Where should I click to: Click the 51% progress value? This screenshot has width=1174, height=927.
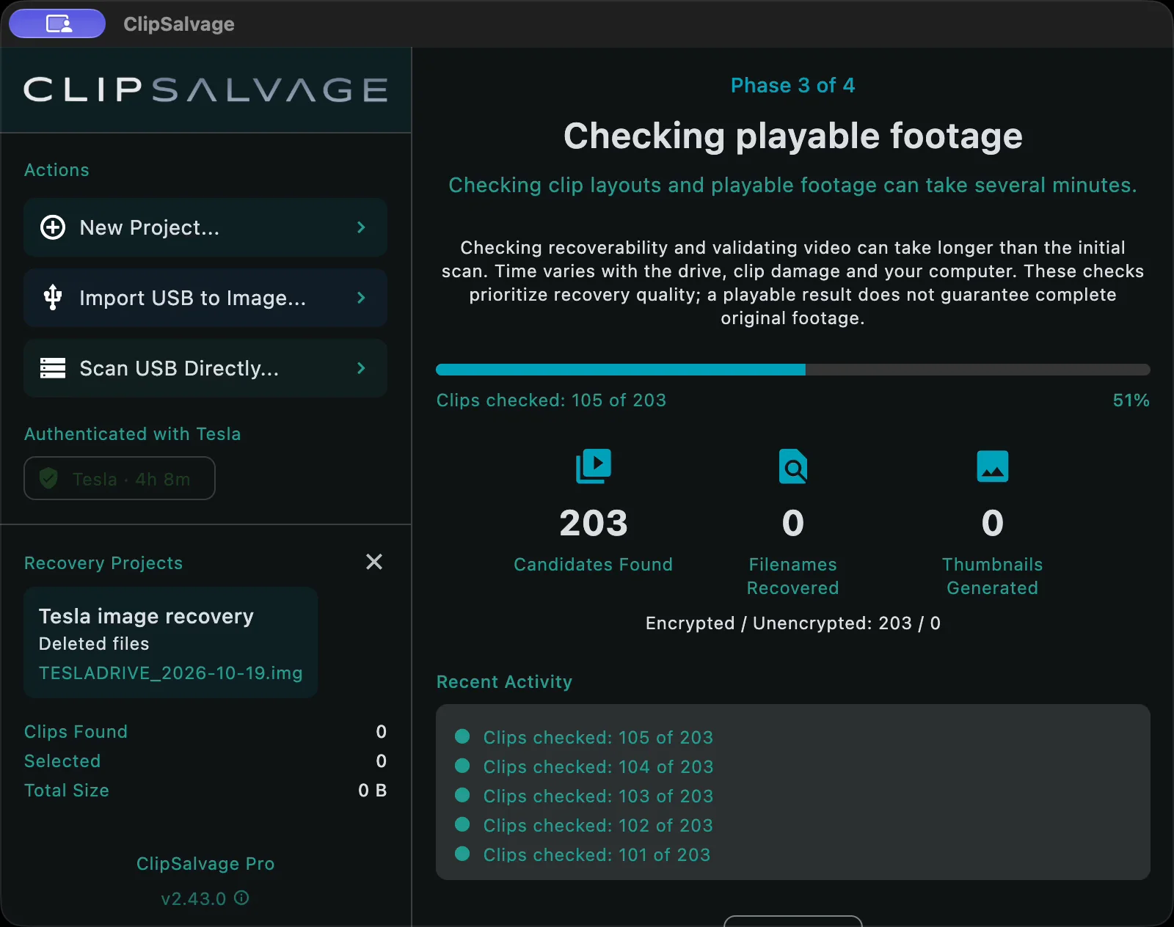[x=1131, y=400]
